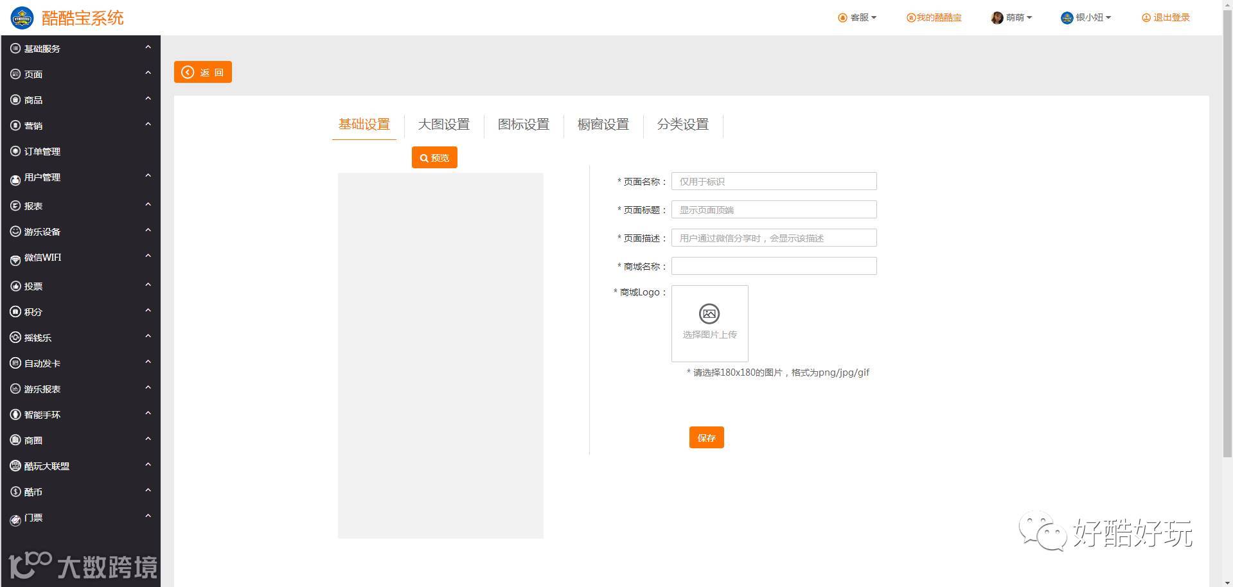
Task: Click the 商品 sidebar icon
Action: (15, 100)
